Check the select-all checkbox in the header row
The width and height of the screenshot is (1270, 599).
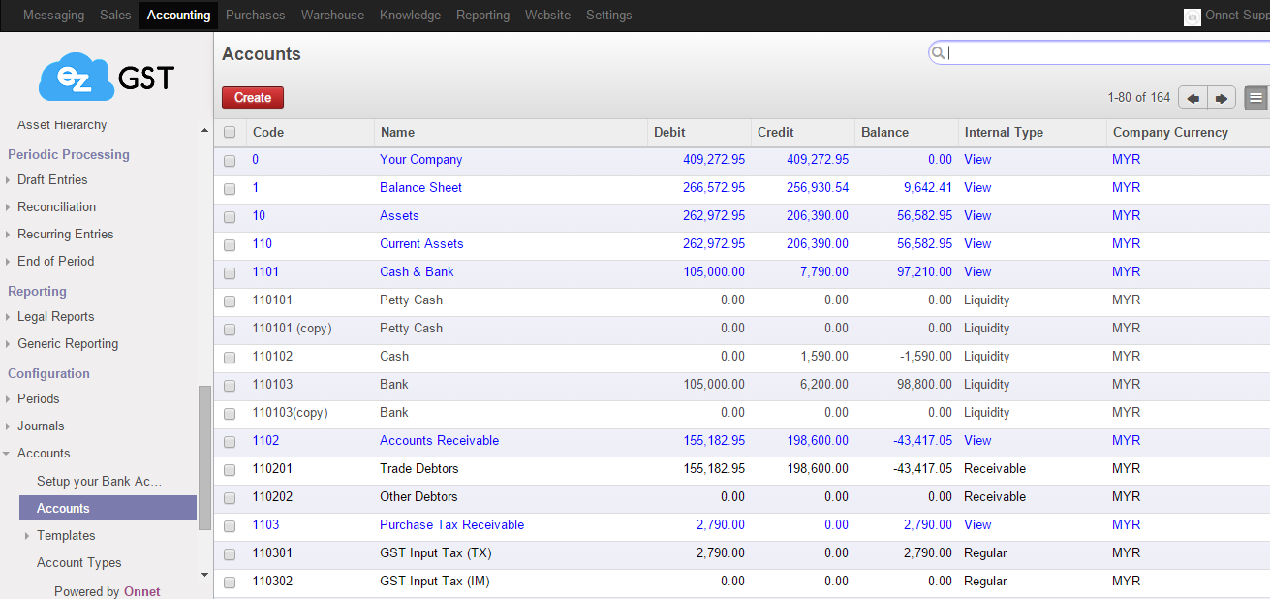230,132
